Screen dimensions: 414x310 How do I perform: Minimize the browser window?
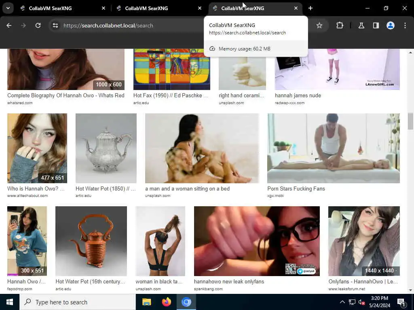367,8
